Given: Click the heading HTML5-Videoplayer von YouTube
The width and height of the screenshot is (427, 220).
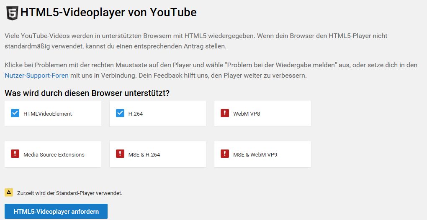Looking at the screenshot, I should (x=108, y=13).
